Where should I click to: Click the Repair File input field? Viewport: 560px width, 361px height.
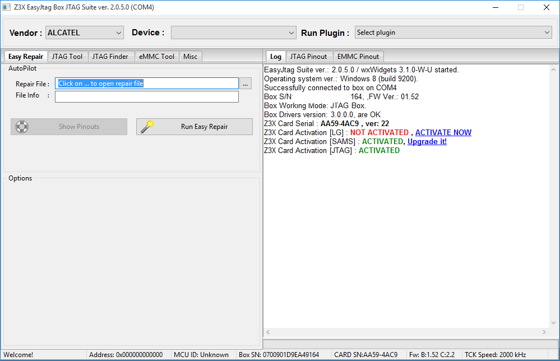tap(147, 84)
